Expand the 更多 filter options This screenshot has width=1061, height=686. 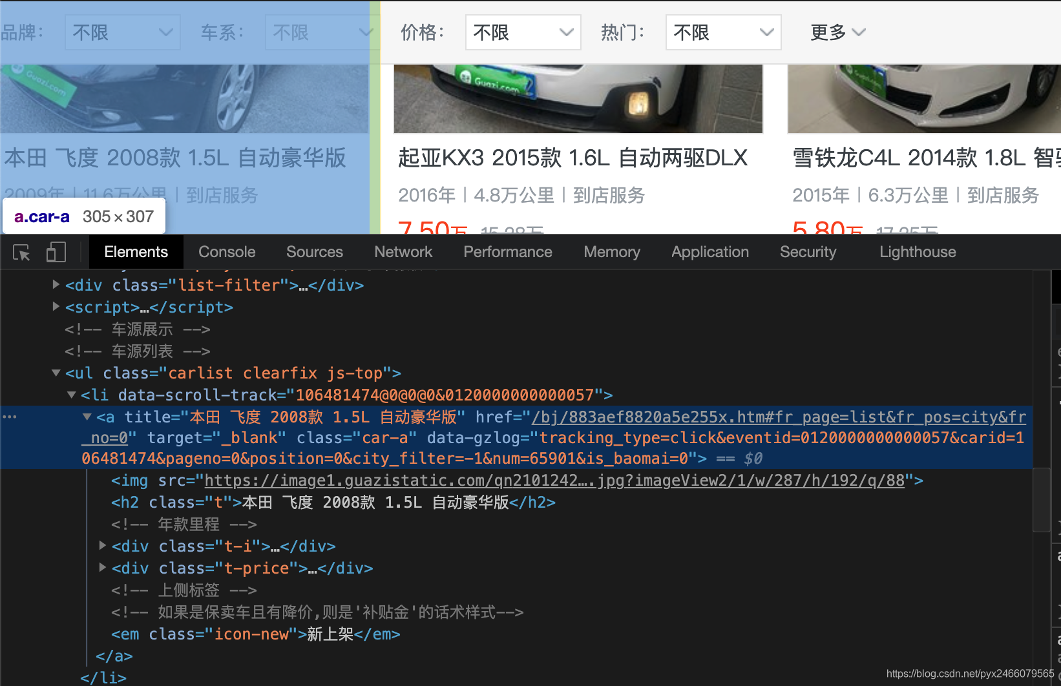tap(837, 32)
